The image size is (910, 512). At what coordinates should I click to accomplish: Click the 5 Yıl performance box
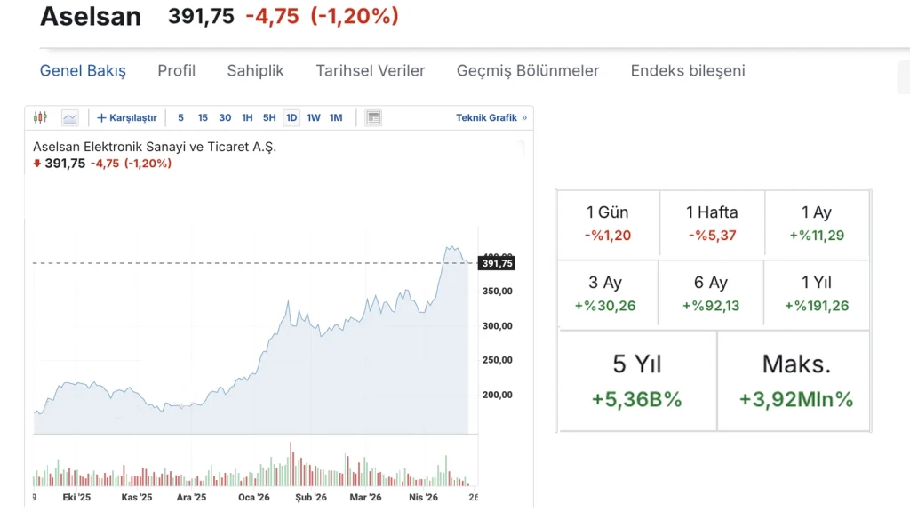pyautogui.click(x=636, y=380)
